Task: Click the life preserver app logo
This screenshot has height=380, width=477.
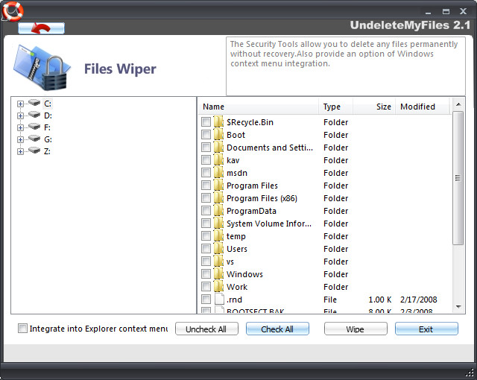Action: pyautogui.click(x=12, y=11)
